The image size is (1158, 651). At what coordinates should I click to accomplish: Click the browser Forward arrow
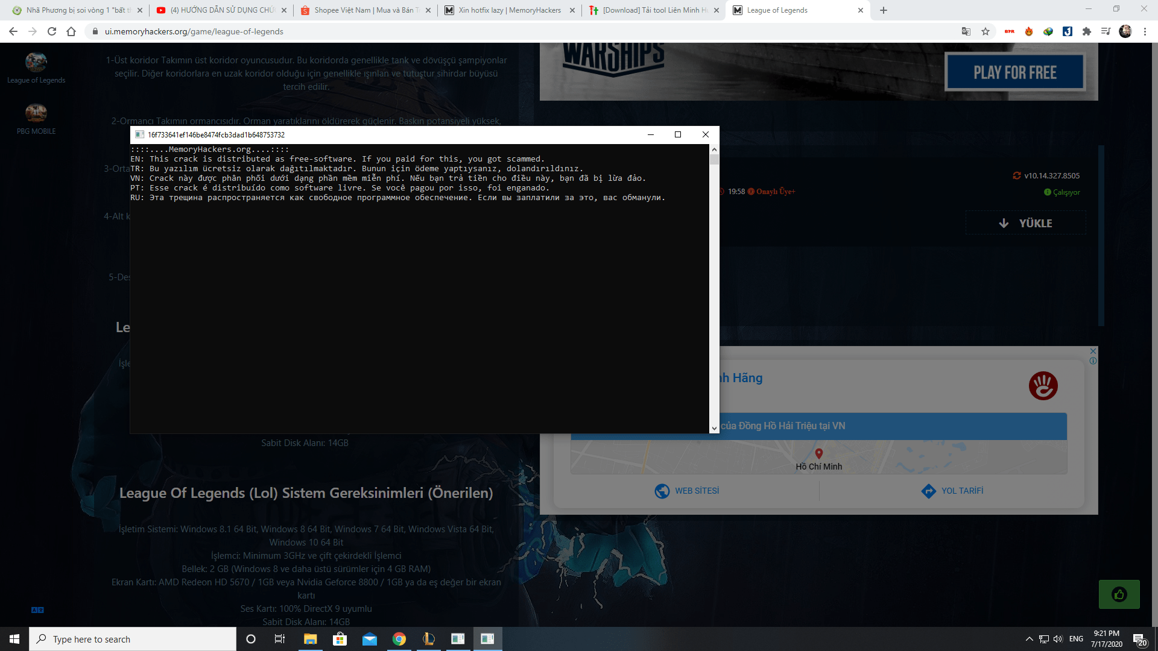coord(33,31)
